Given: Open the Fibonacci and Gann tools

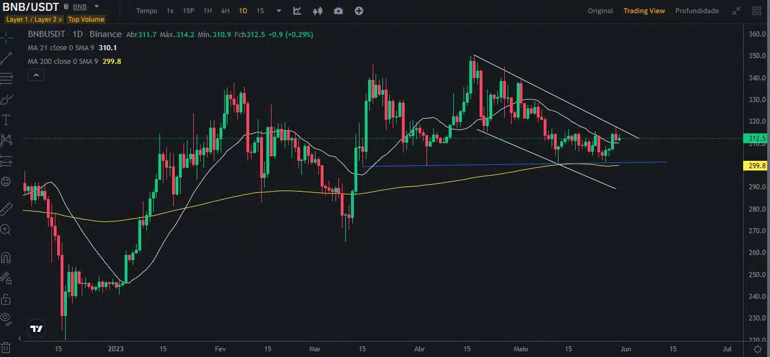Looking at the screenshot, I should click(6, 78).
